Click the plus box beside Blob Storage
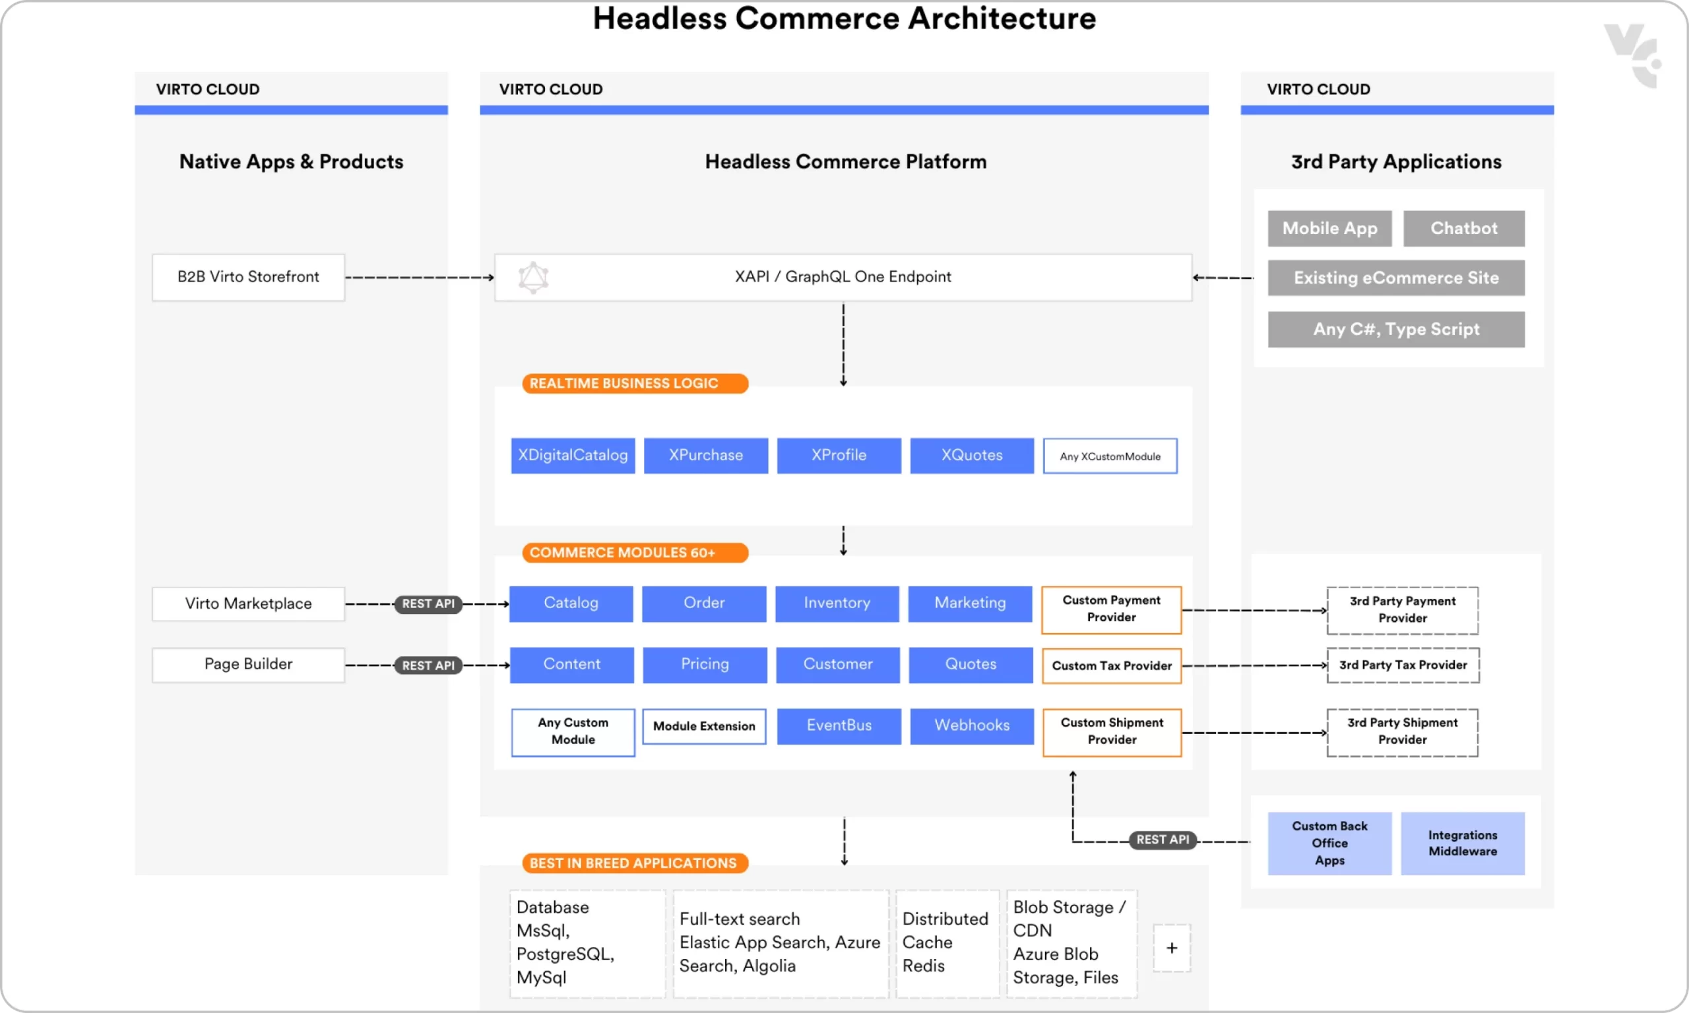 click(1172, 948)
